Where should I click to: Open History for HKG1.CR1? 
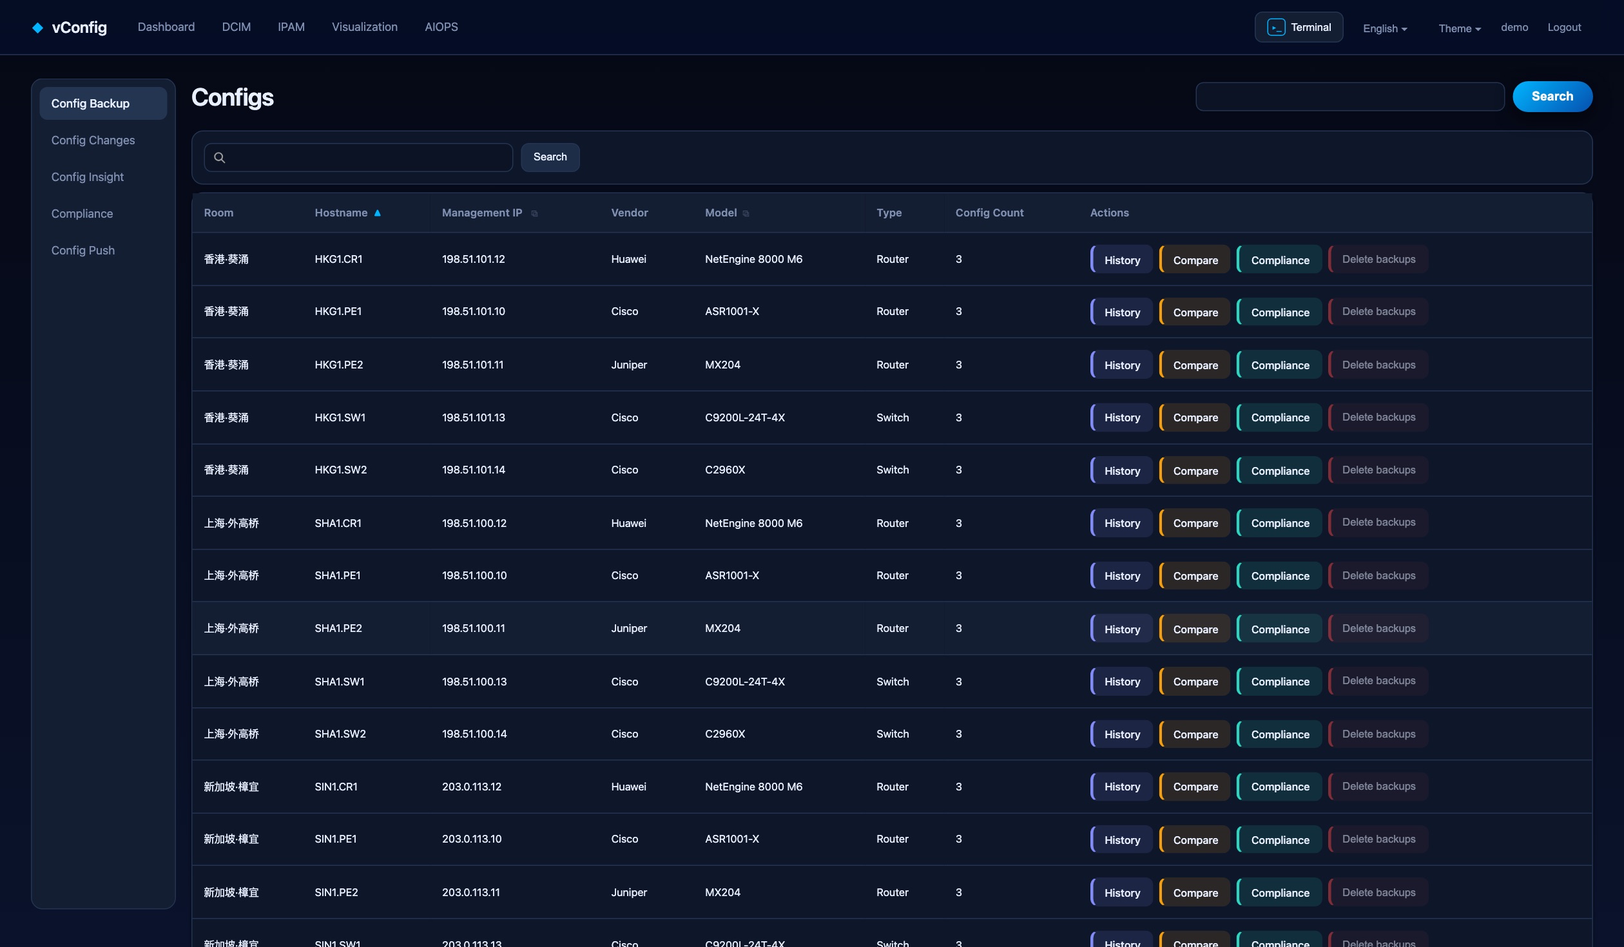1122,260
